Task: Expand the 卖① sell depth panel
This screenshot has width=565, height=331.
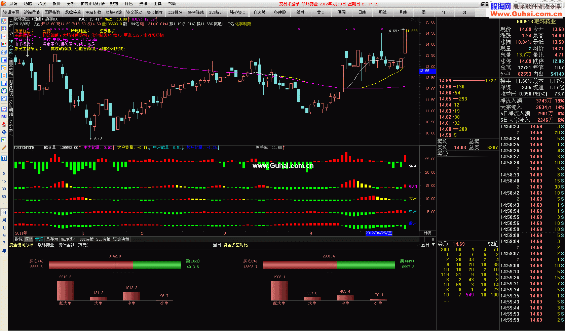Action: (443, 154)
